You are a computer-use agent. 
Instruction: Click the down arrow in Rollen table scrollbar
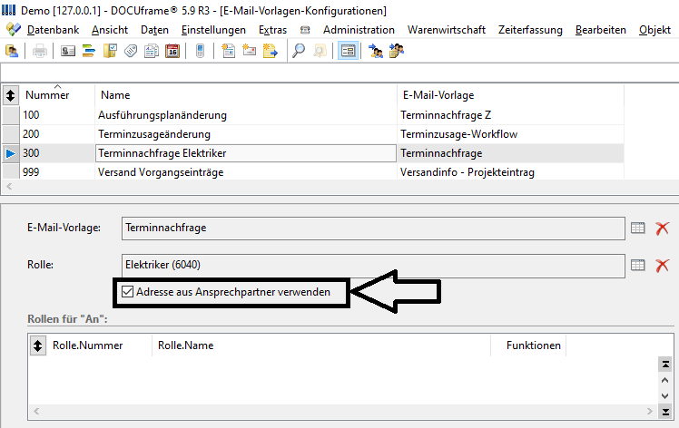coord(665,395)
